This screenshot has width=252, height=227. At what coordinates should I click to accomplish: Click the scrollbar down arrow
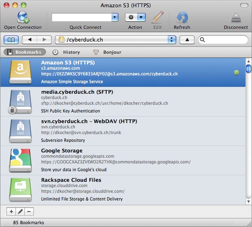248,201
